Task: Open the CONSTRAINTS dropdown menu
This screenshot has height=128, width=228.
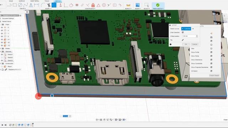Action: 90,9
